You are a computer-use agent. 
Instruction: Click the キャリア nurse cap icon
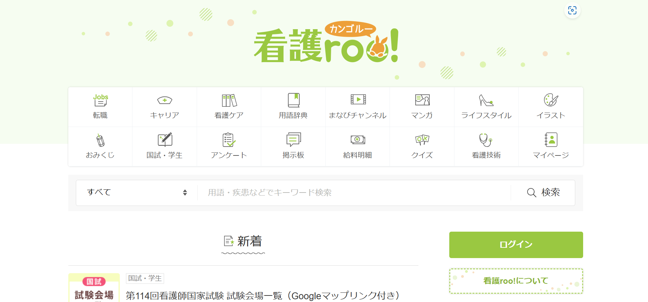click(x=164, y=101)
